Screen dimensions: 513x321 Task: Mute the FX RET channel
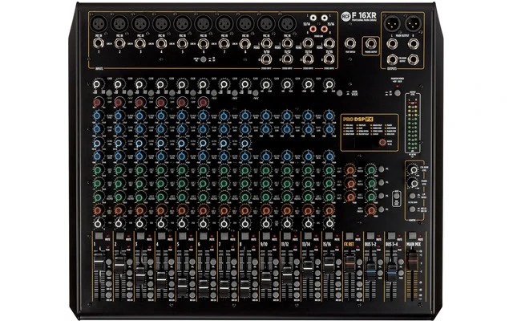[349, 236]
